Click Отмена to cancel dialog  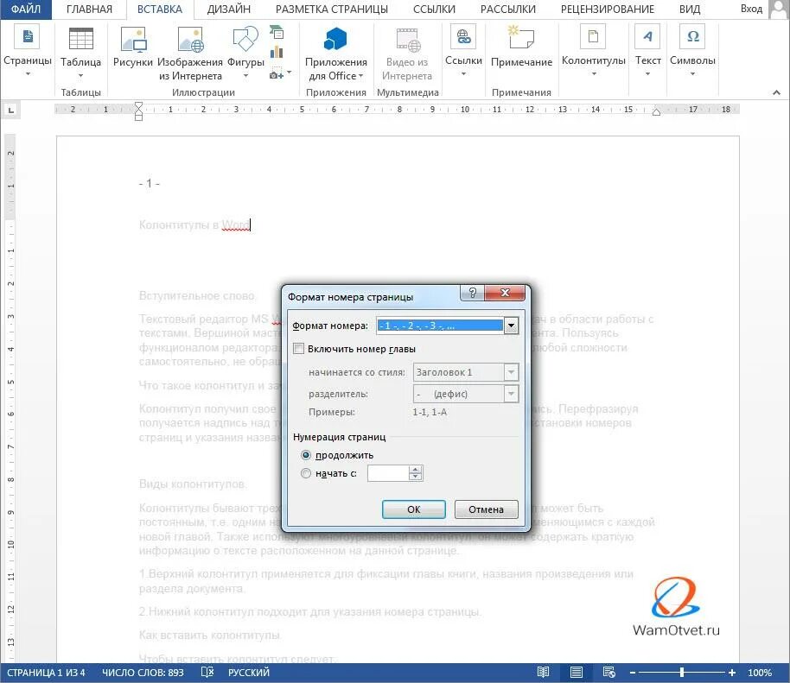(487, 509)
